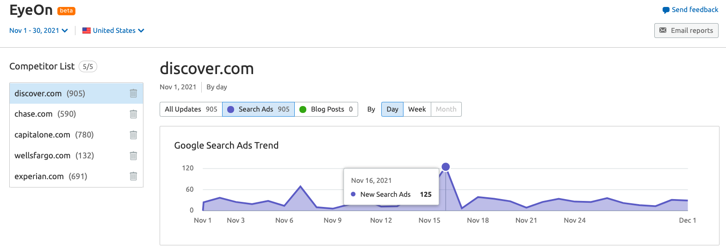This screenshot has height=250, width=726.
Task: Click the Send feedback speech bubble icon
Action: [666, 10]
